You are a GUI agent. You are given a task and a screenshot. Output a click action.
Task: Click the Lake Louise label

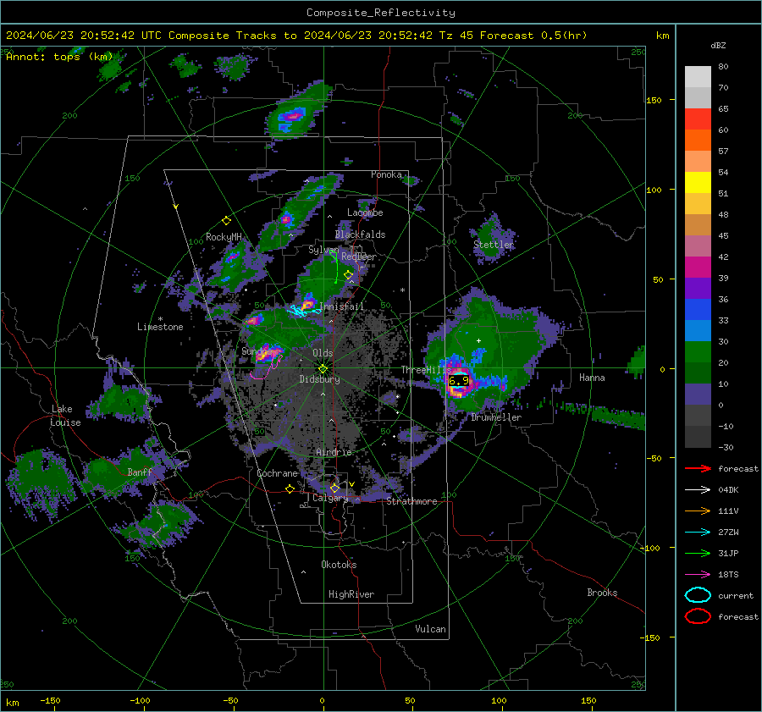point(65,416)
